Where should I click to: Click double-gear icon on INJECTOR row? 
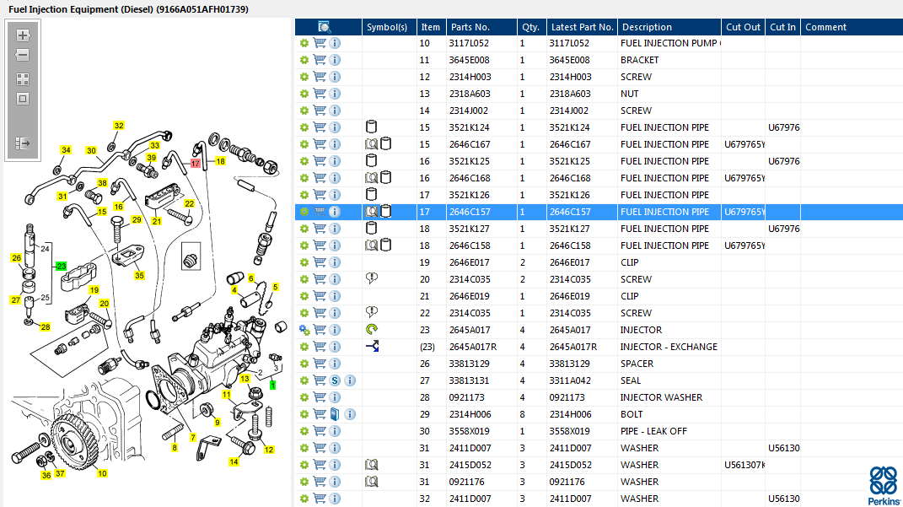(x=304, y=330)
